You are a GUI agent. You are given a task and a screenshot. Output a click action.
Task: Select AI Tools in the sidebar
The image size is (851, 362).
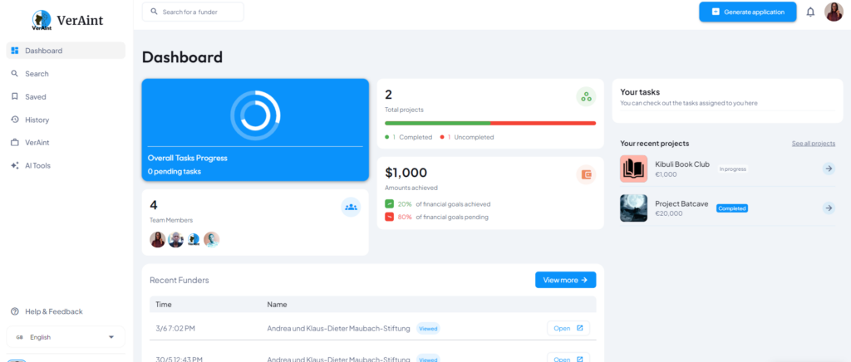point(37,165)
